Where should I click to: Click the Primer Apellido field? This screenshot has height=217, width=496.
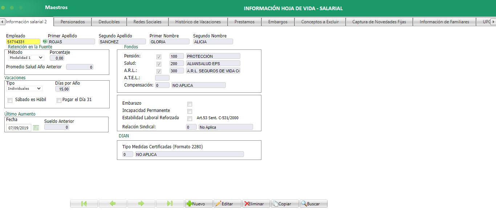click(72, 42)
